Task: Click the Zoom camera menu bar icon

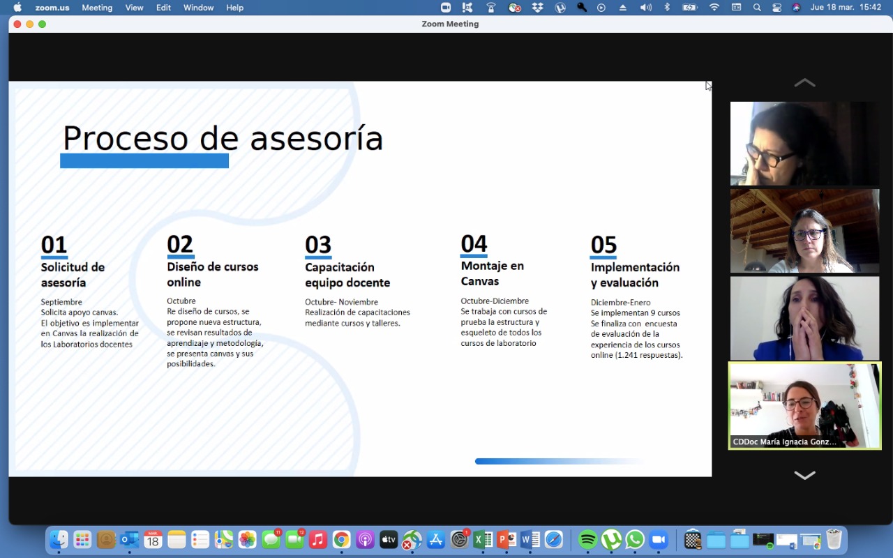Action: tap(446, 8)
